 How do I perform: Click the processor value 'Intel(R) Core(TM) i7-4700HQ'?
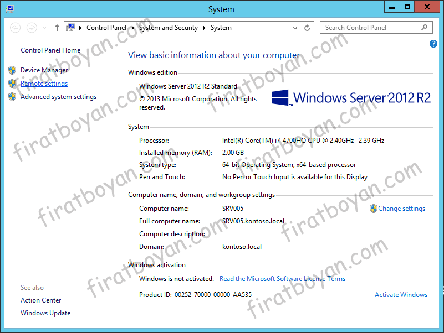tap(265, 141)
